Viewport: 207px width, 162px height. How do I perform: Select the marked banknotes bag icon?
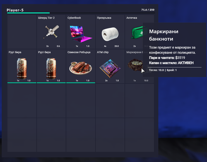(x=135, y=65)
